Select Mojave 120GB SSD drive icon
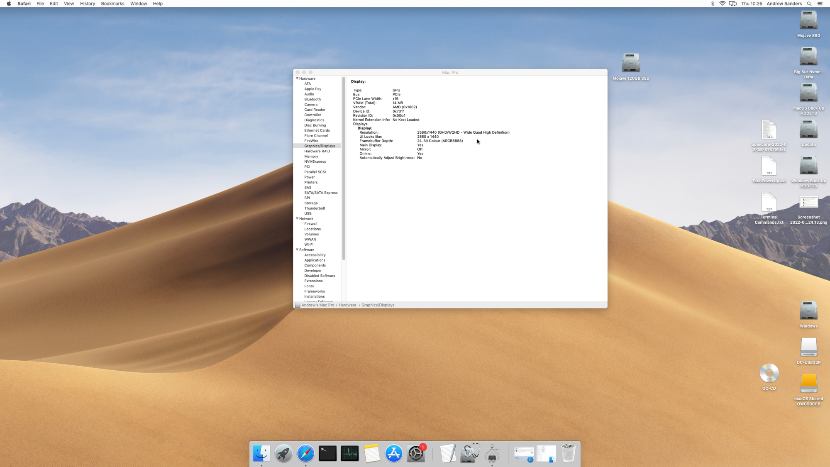 (x=631, y=63)
